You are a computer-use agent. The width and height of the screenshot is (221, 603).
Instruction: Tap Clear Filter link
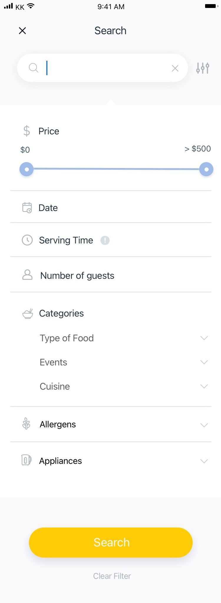coord(112,576)
